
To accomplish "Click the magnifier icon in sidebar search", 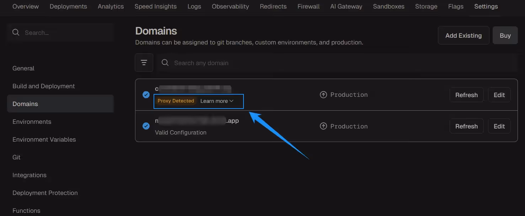I will click(16, 32).
